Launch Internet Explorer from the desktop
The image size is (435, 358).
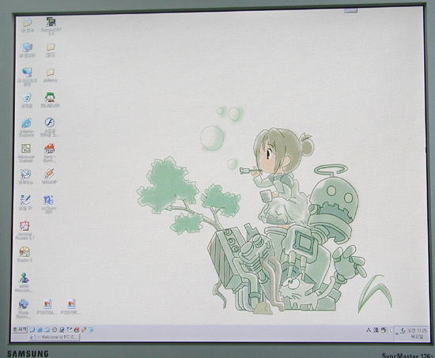27,127
